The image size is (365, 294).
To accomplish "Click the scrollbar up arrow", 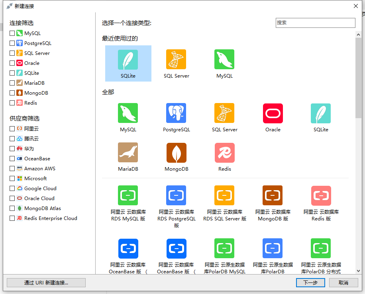I will (358, 35).
